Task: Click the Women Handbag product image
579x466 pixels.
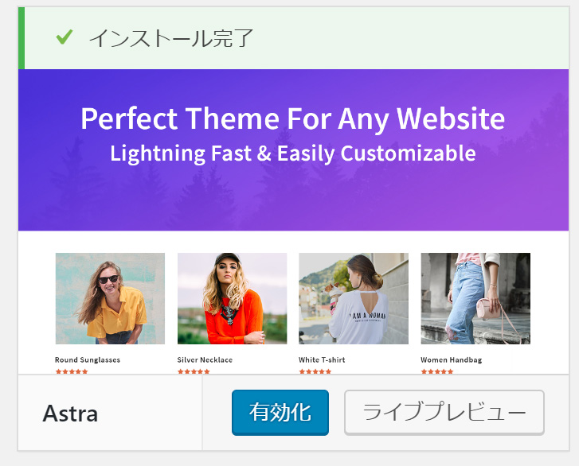Action: tap(475, 298)
